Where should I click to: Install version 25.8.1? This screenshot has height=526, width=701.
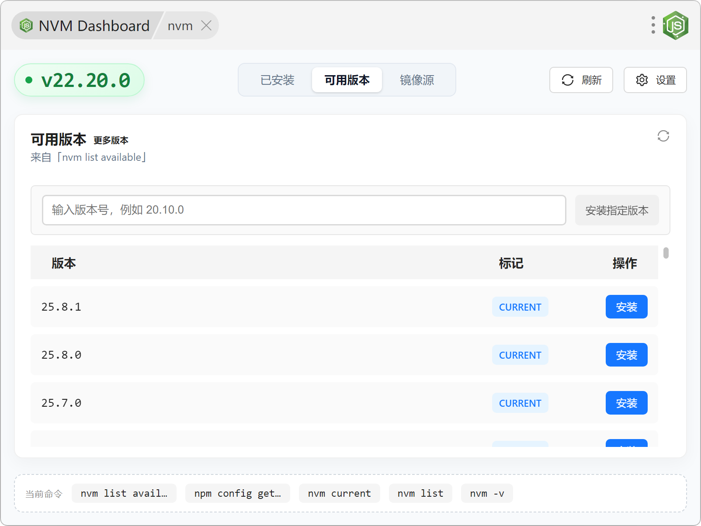tap(626, 307)
